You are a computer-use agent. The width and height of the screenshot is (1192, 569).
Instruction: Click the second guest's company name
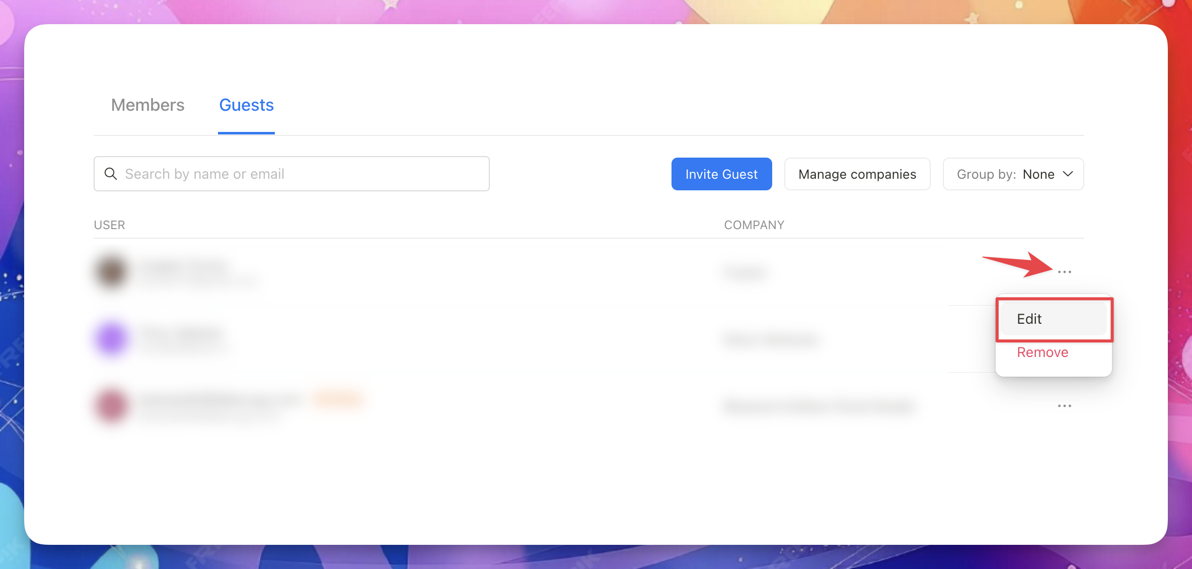click(x=771, y=339)
